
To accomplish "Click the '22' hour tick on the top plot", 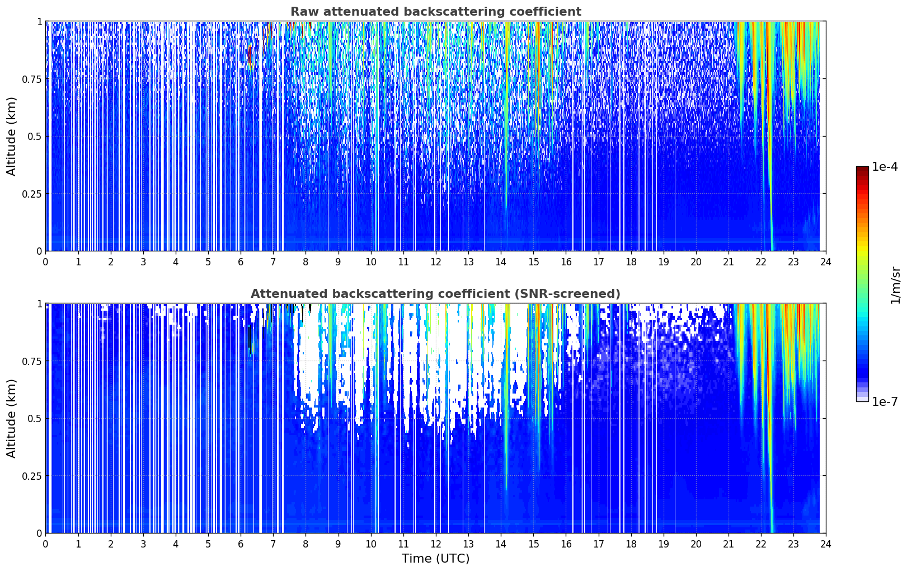I will (x=761, y=261).
